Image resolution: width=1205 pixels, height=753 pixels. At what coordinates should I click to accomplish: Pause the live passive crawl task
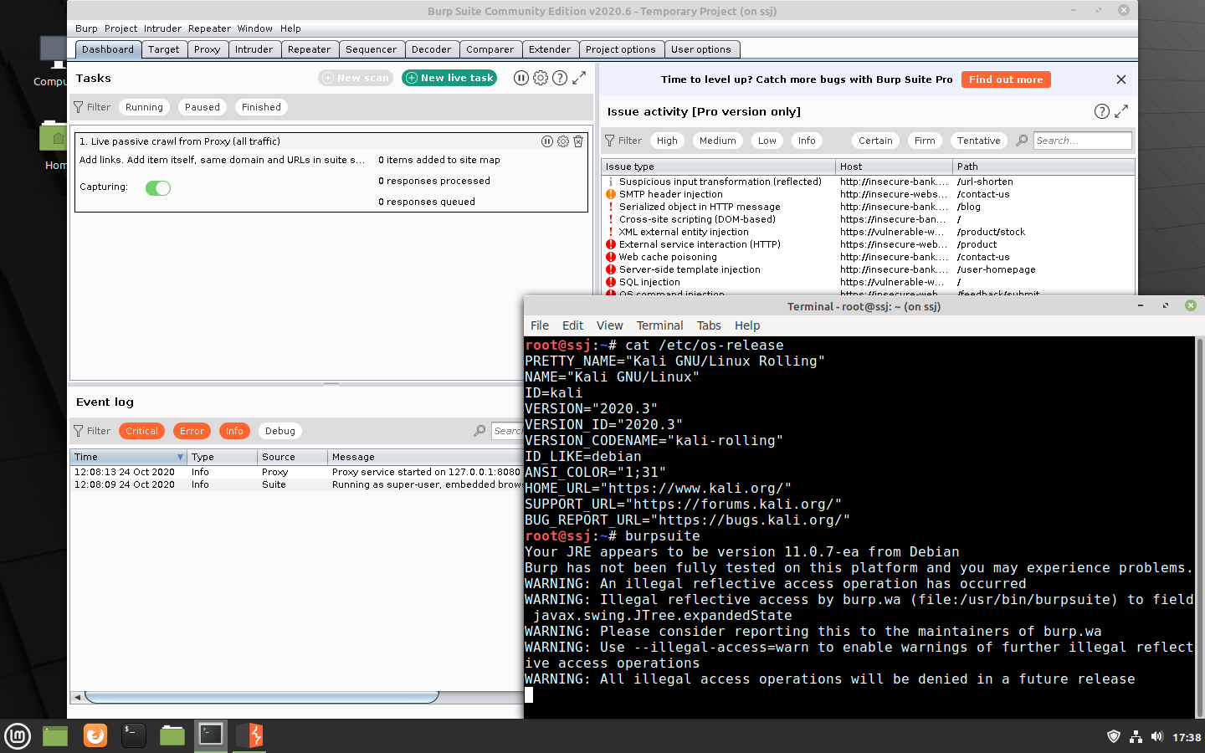(547, 141)
